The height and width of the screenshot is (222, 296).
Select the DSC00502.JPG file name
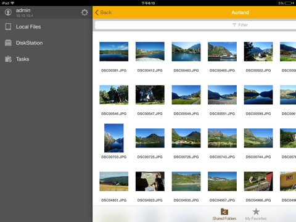258,70
